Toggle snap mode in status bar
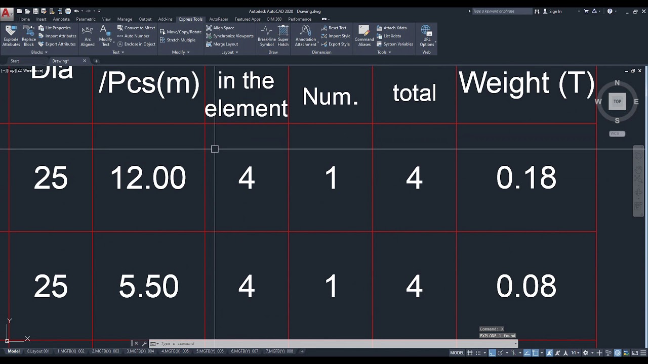This screenshot has width=648, height=364. click(x=478, y=353)
